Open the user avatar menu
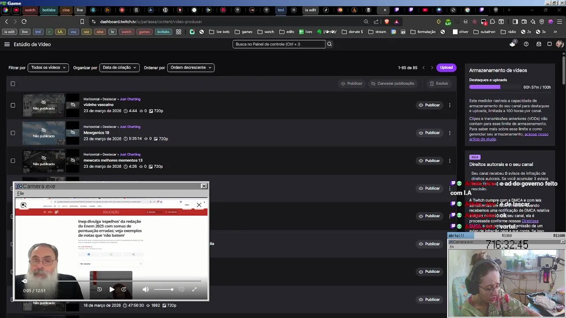The height and width of the screenshot is (318, 566). coord(560,44)
